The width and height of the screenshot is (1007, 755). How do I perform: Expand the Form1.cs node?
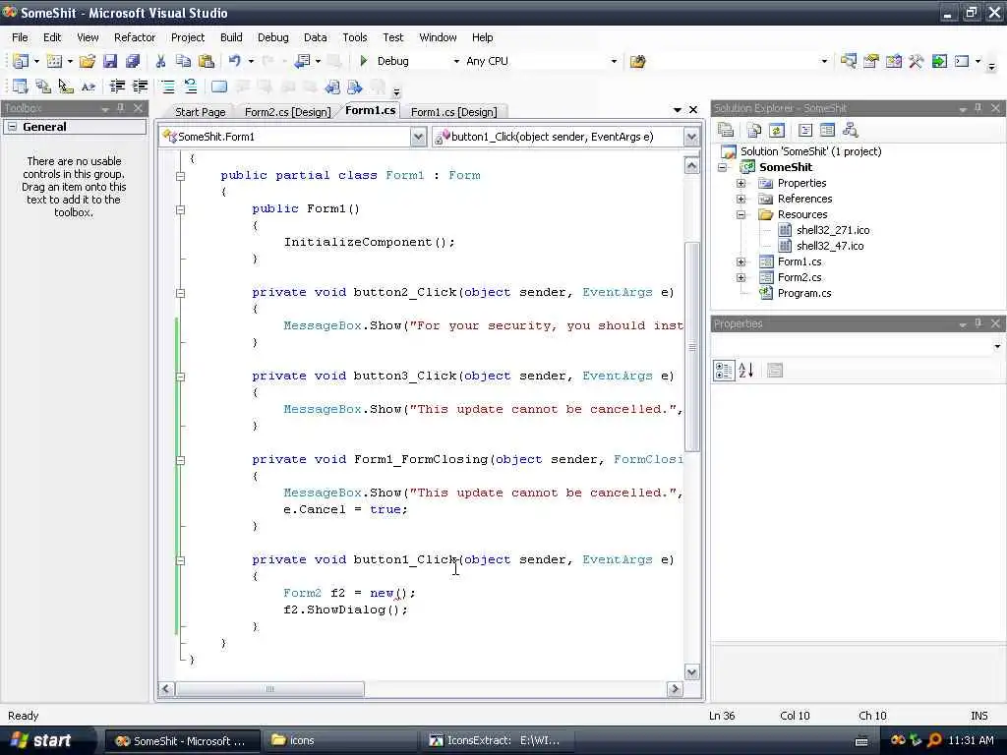pyautogui.click(x=741, y=261)
